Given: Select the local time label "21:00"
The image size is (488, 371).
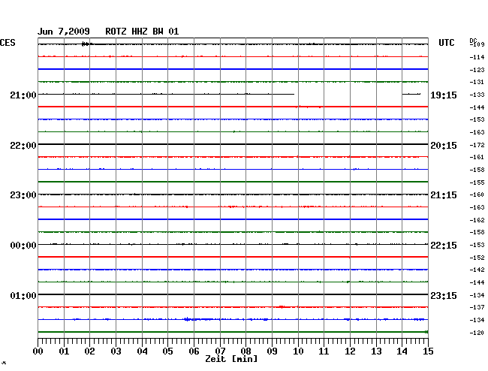Looking at the screenshot, I should click(23, 95).
